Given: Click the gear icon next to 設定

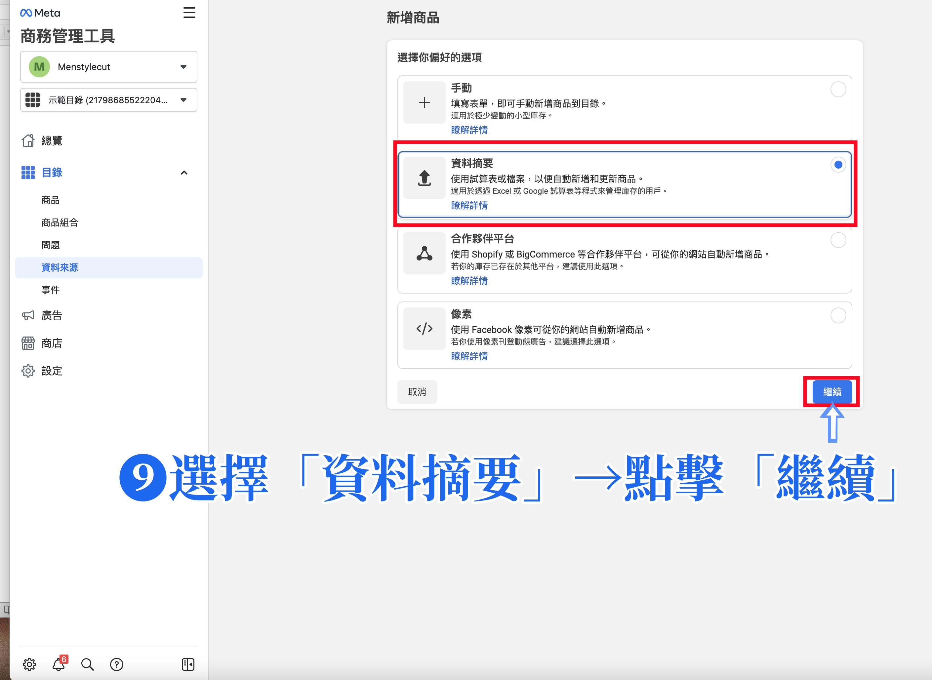Looking at the screenshot, I should (x=28, y=371).
